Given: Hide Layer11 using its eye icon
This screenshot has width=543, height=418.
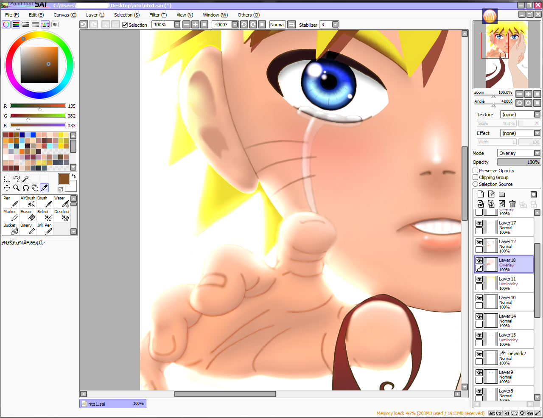Looking at the screenshot, I should point(479,279).
